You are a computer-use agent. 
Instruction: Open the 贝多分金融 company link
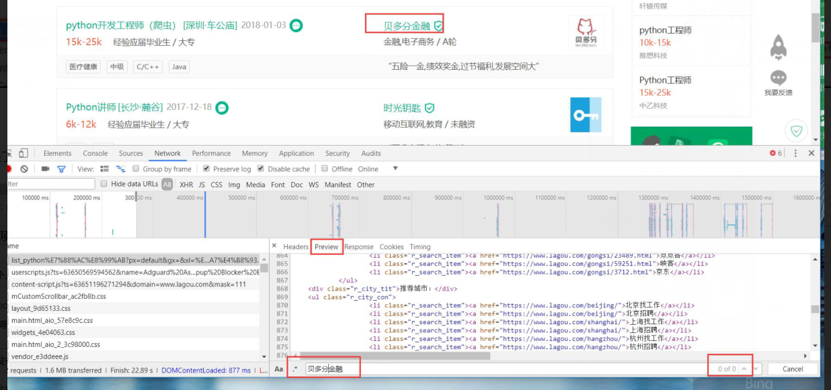407,26
